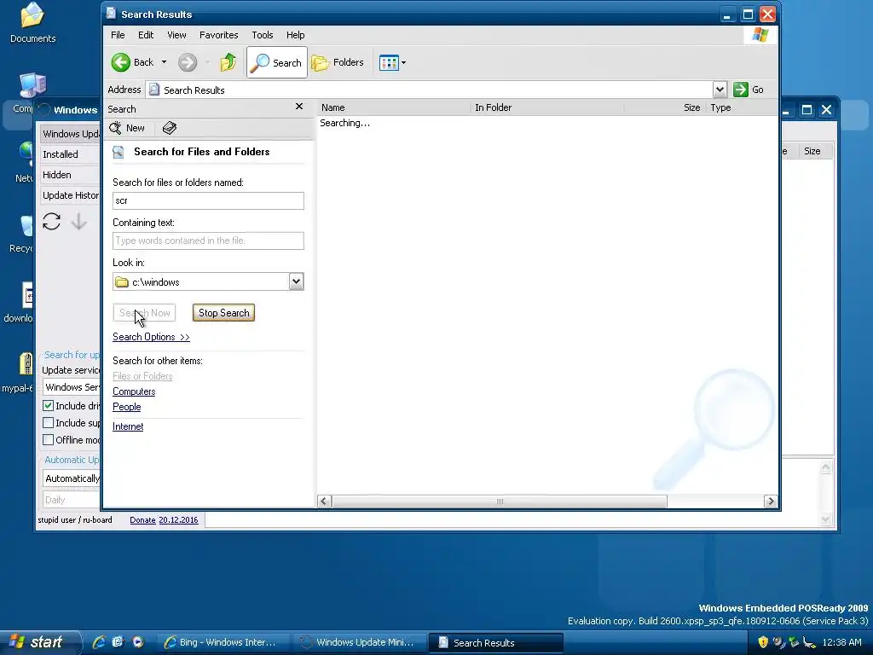
Task: Open the Donate link in Update window
Action: click(x=142, y=519)
